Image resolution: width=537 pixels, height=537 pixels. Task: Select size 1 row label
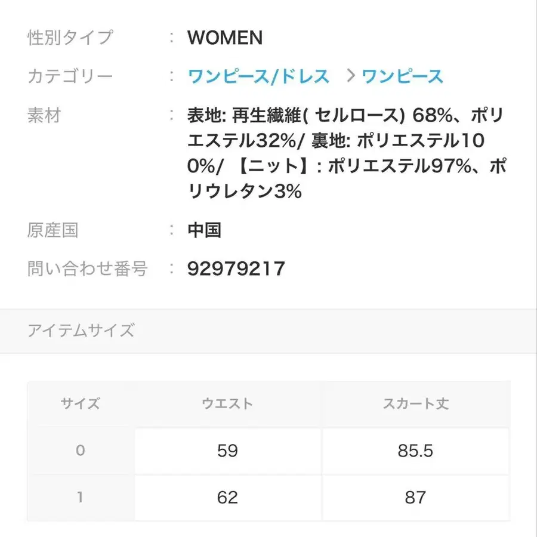[81, 497]
